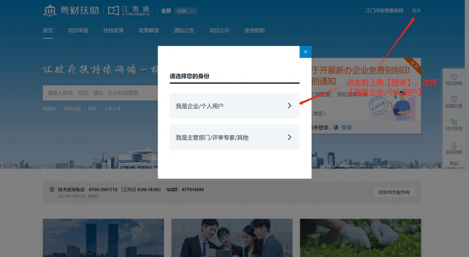Open 项目申报 navigation tab

click(x=78, y=30)
